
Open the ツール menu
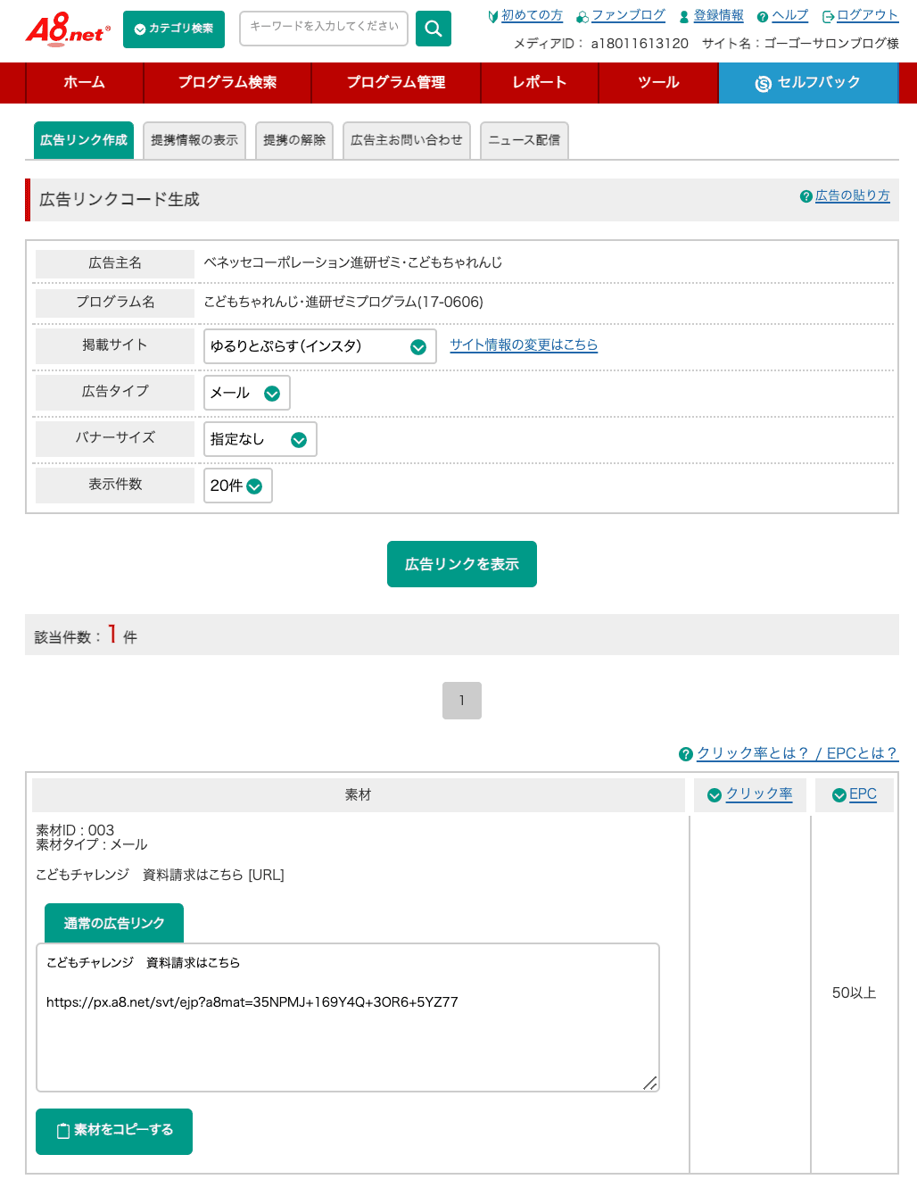click(658, 83)
